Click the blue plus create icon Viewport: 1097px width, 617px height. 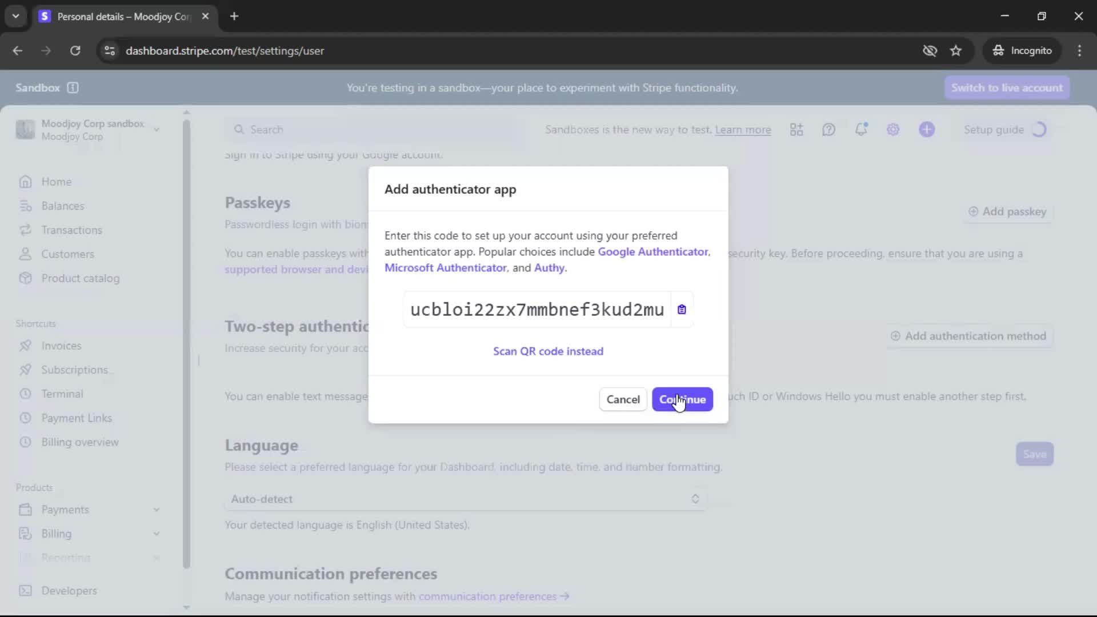pyautogui.click(x=927, y=130)
